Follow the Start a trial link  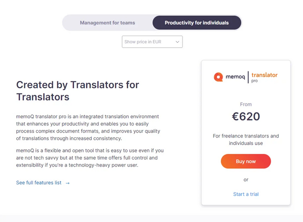click(246, 194)
